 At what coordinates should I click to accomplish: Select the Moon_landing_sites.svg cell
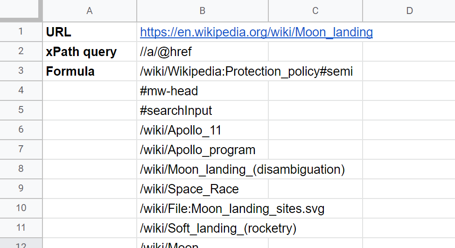point(202,209)
